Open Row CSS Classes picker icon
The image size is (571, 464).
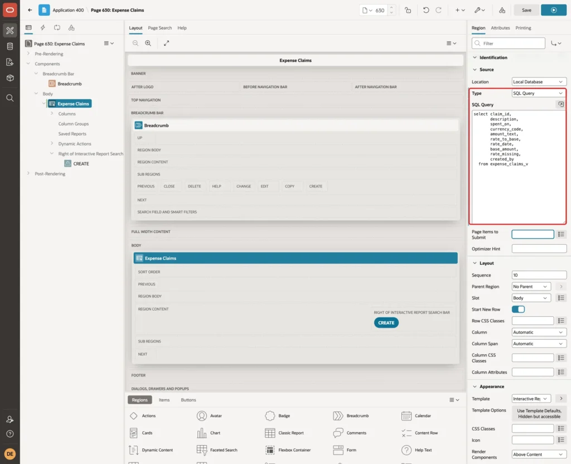(x=561, y=321)
